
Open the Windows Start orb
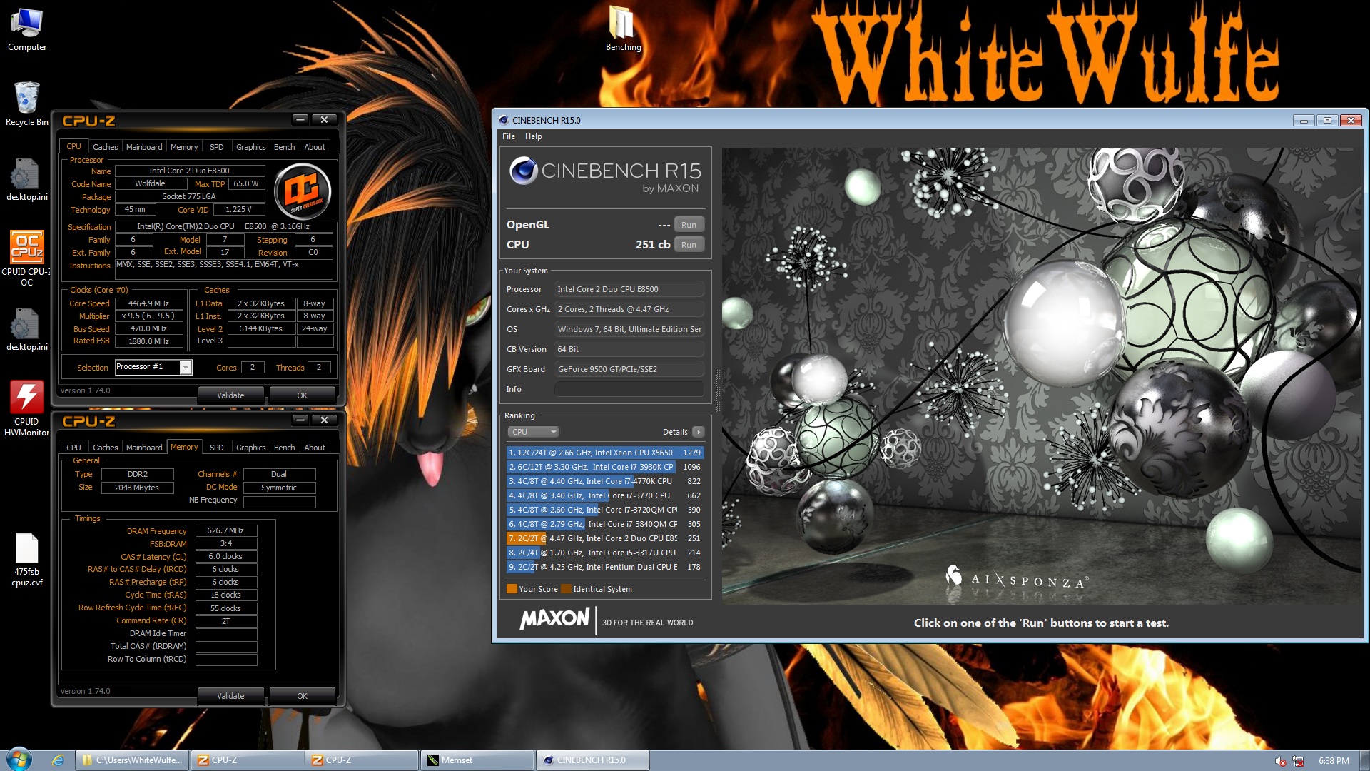coord(19,760)
